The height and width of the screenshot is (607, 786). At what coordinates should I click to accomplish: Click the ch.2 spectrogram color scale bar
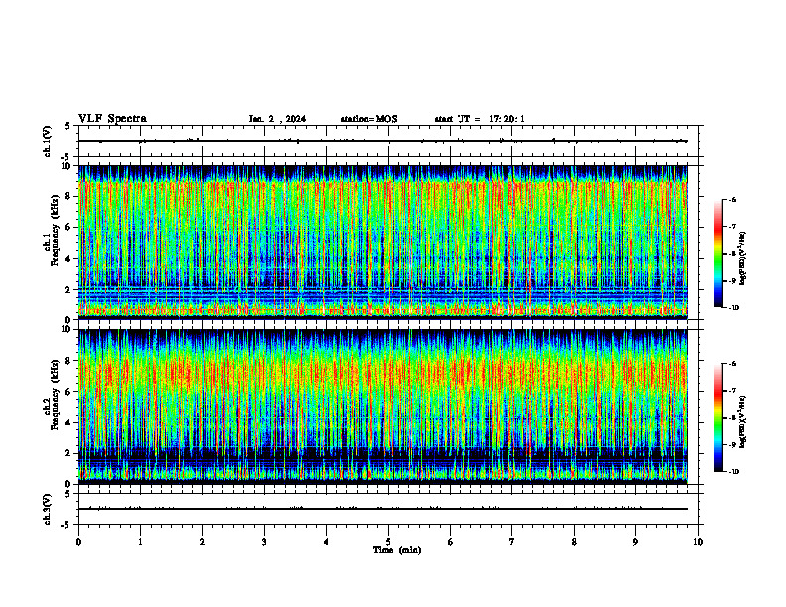tap(718, 418)
